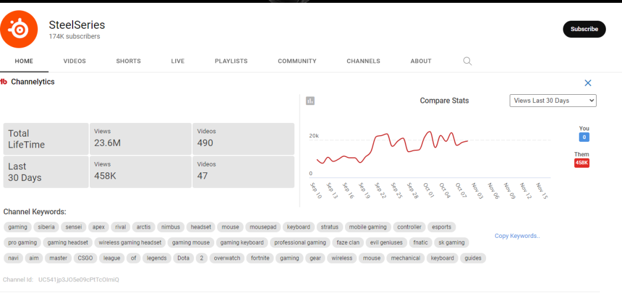Click the arctis keyword tag
This screenshot has width=622, height=293.
pyautogui.click(x=143, y=227)
